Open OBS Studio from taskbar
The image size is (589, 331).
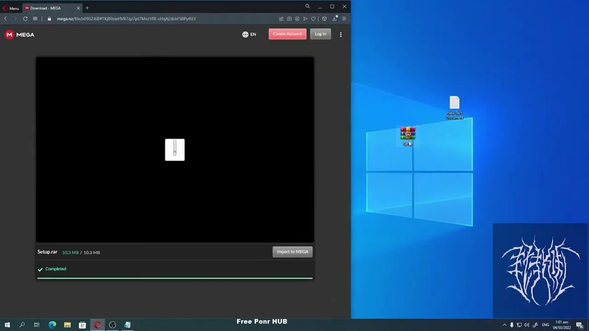112,325
